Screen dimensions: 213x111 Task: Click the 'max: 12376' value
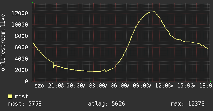click(x=188, y=104)
